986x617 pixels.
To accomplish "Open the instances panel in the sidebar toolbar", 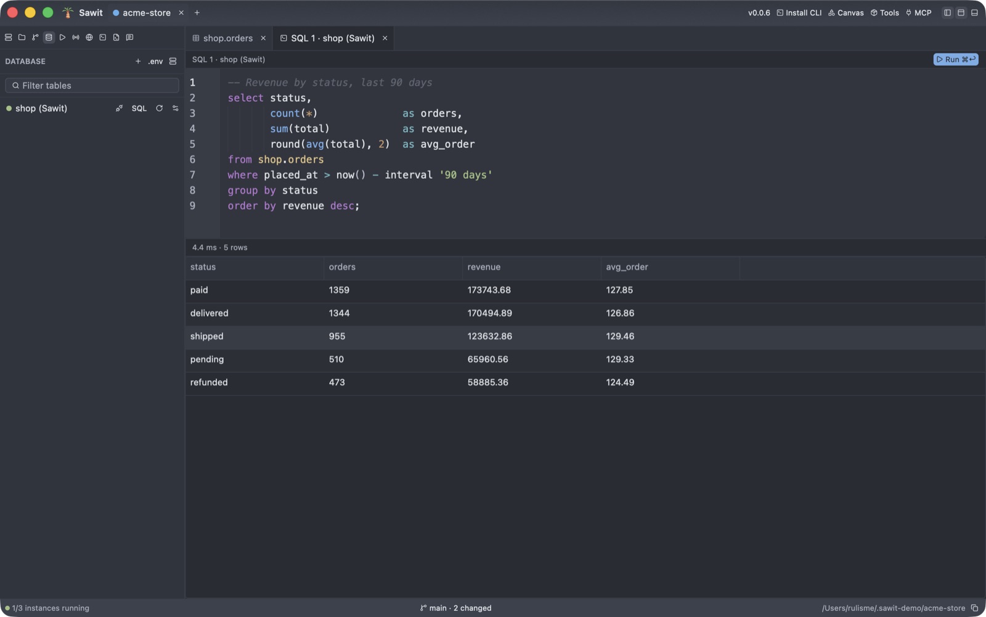I will tap(9, 38).
